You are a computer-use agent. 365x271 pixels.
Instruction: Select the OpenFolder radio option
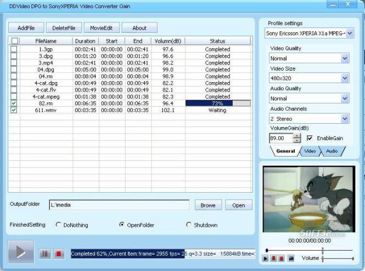click(121, 224)
